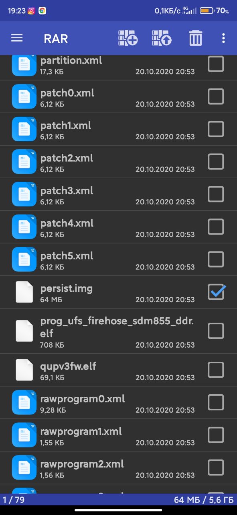237x515 pixels.
Task: Check the partition.xml checkbox
Action: coord(216,64)
